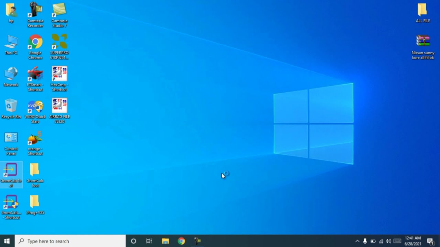Check battery status tray icon
The width and height of the screenshot is (440, 247).
click(x=373, y=241)
